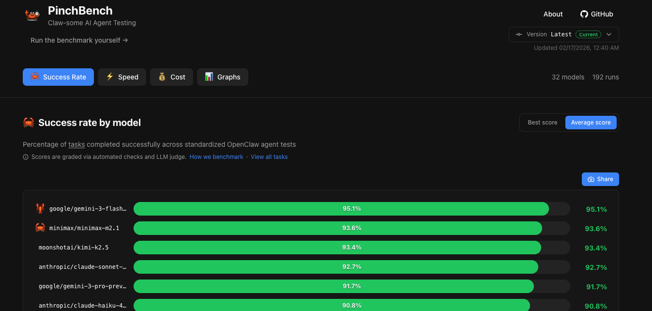Click the 93.4% bar for kimi-k2.5
The height and width of the screenshot is (311, 652).
coord(337,248)
